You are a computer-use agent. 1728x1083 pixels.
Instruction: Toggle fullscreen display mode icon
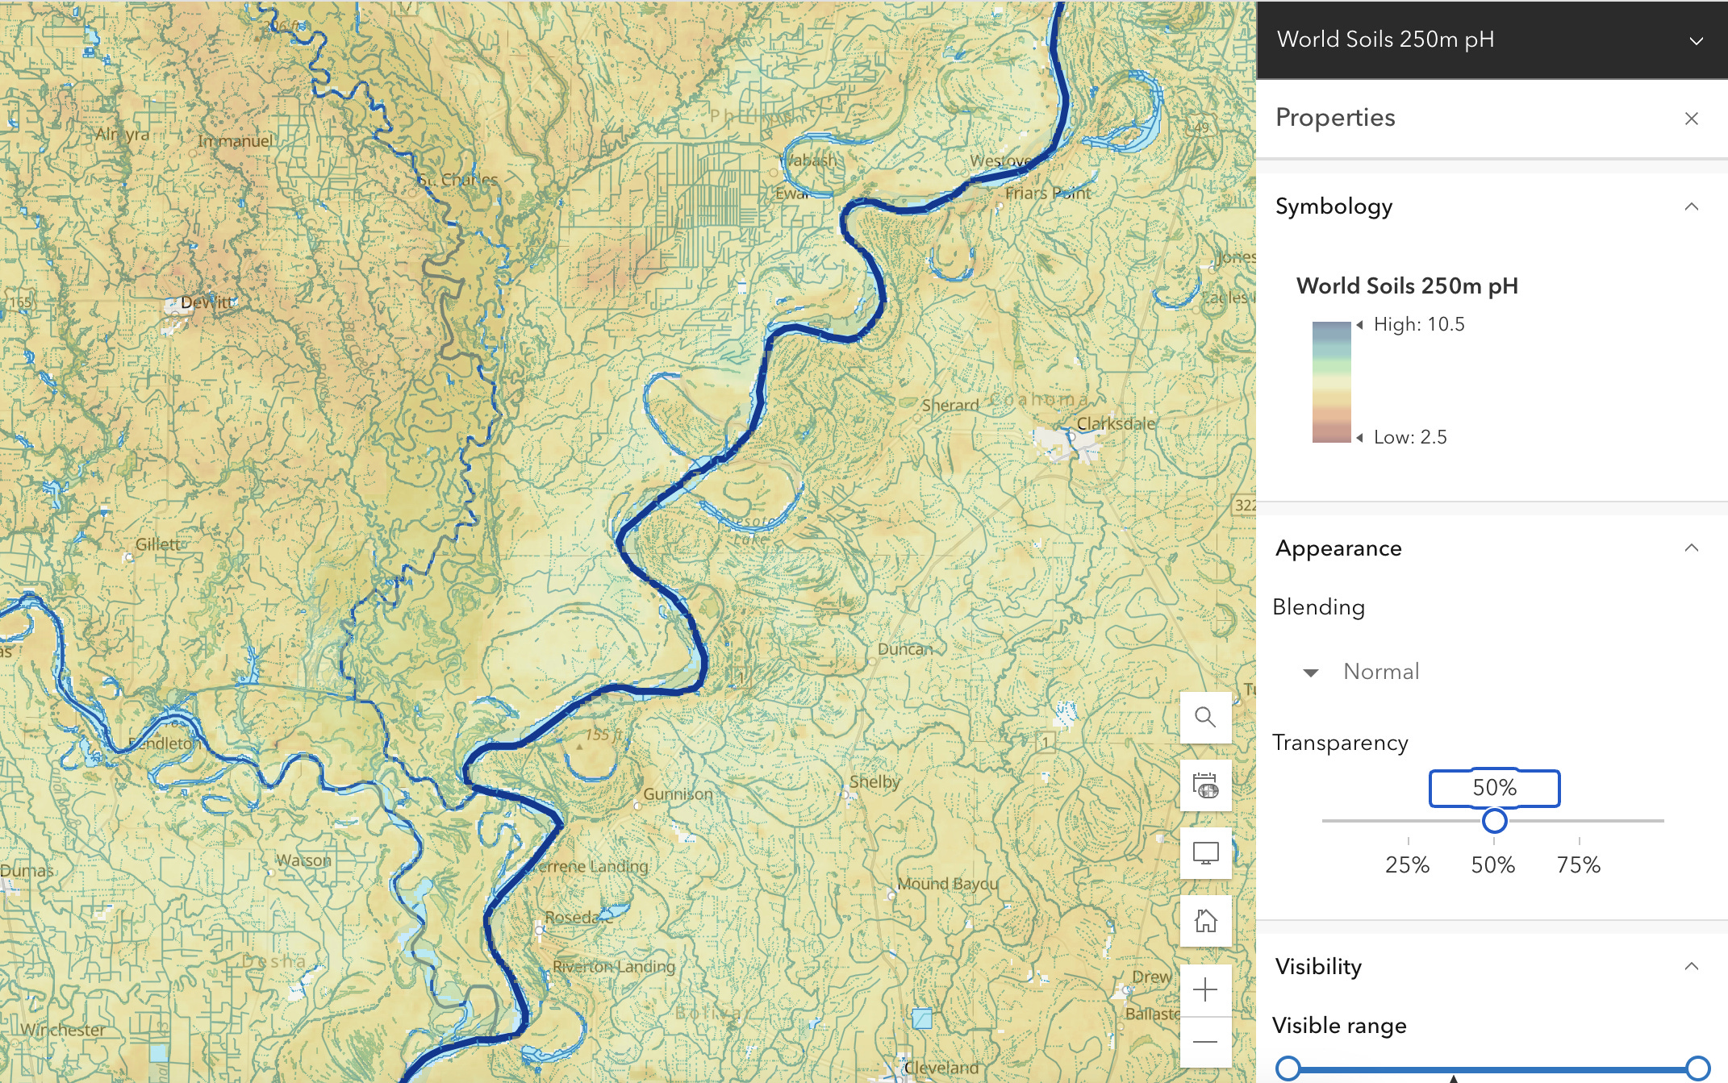tap(1205, 852)
